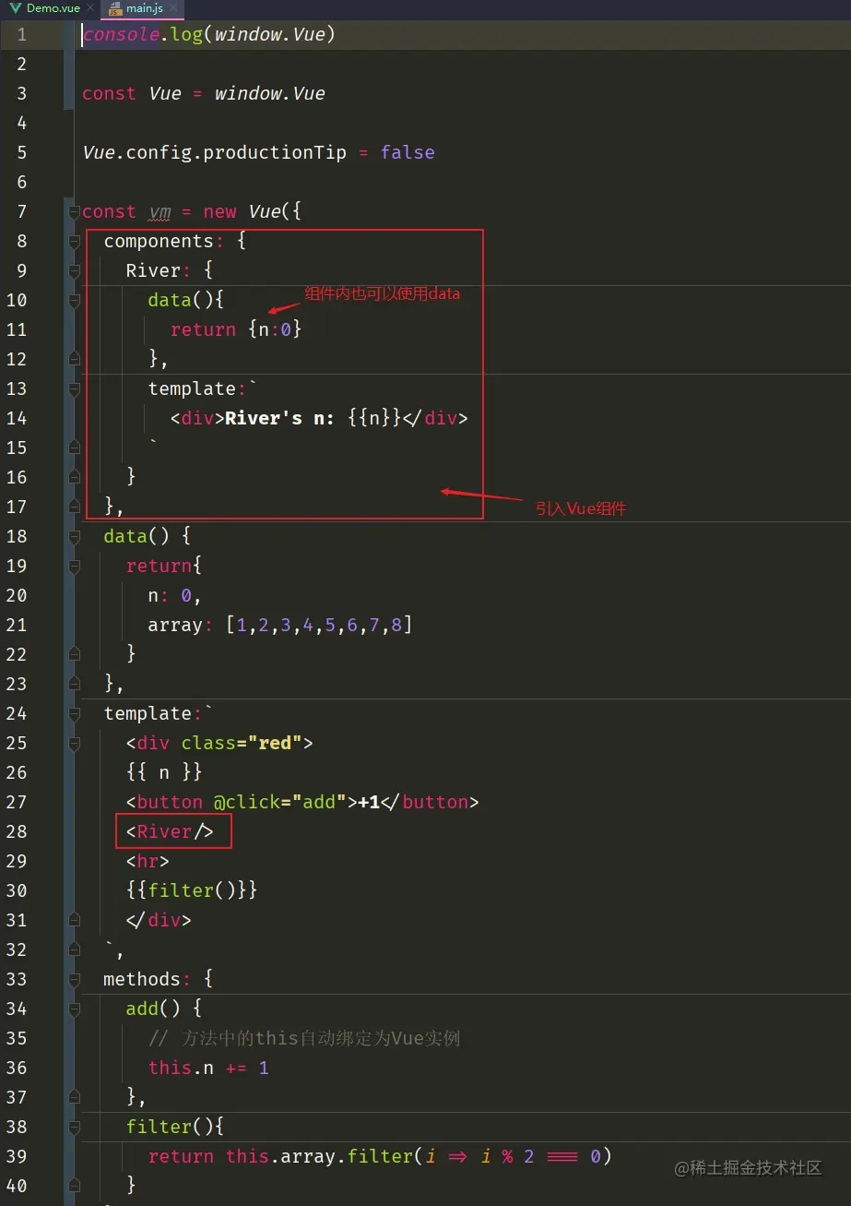Fold the components block at line 8
The width and height of the screenshot is (851, 1206).
pos(74,242)
